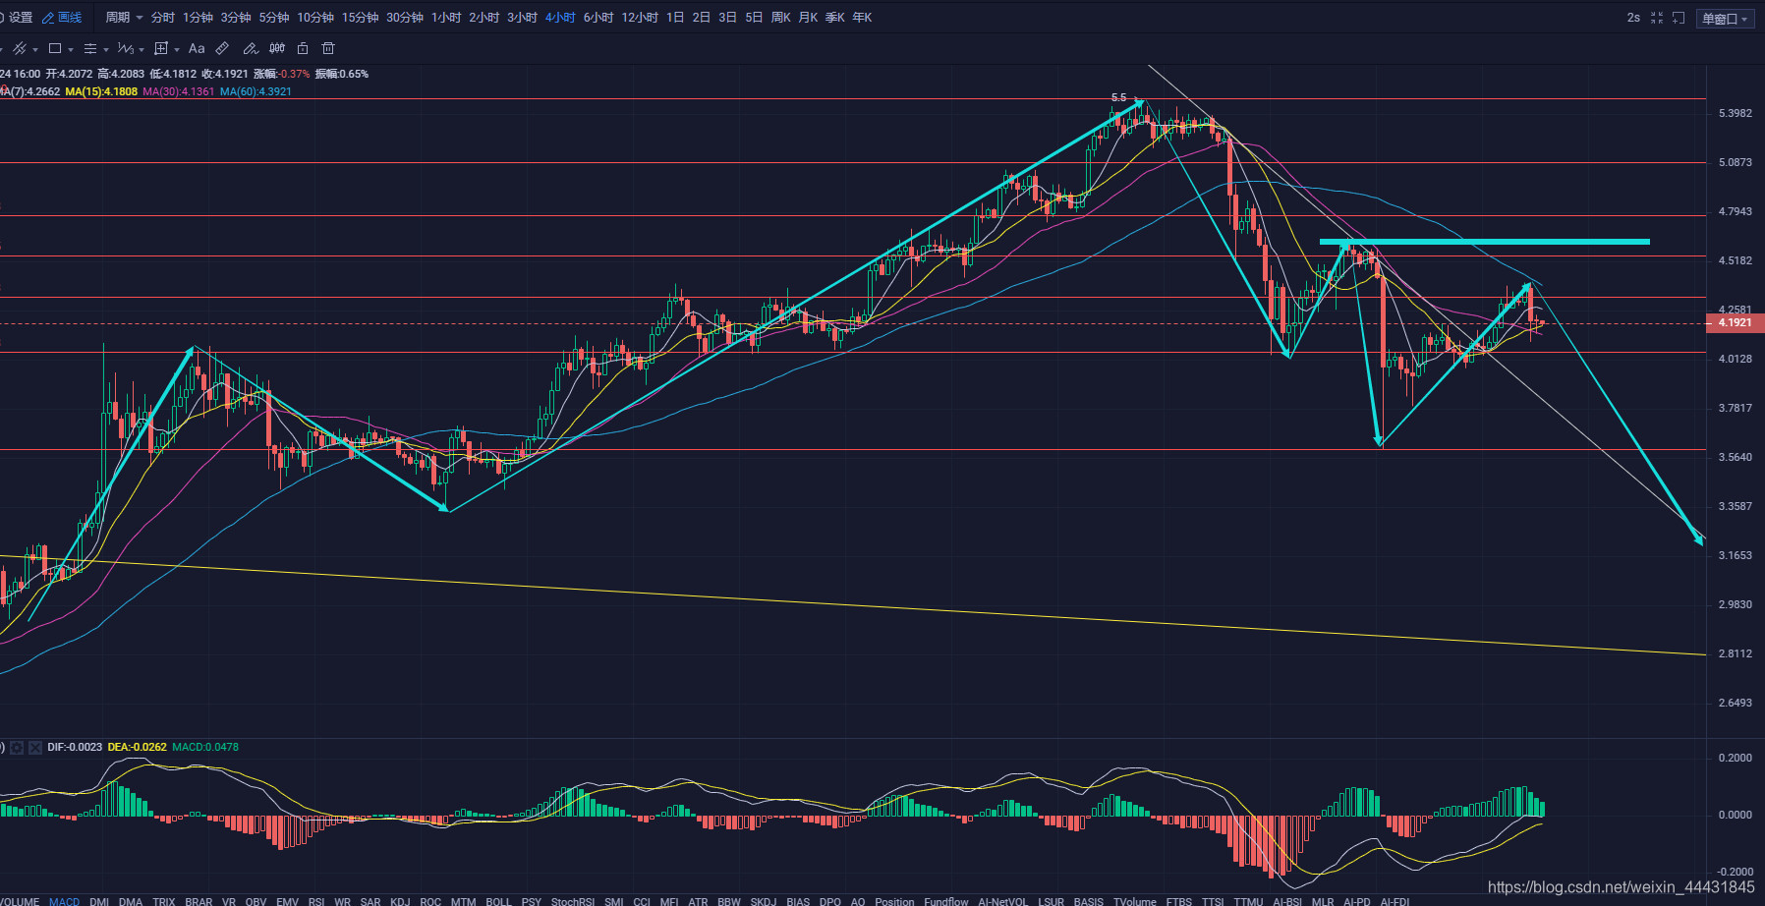The image size is (1765, 906).
Task: Open the 单窗口 window mode dropdown
Action: 1726,19
